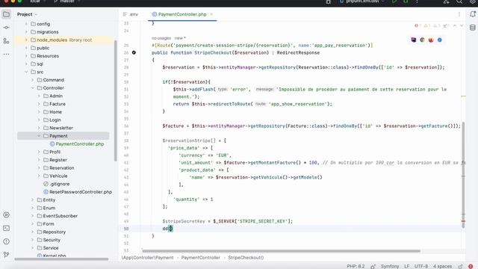
Task: Open the Problems tool window
Action: [6, 241]
